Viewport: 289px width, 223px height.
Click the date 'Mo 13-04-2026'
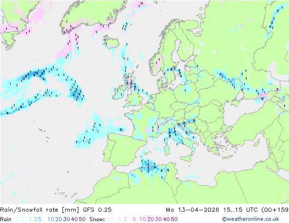pyautogui.click(x=192, y=210)
